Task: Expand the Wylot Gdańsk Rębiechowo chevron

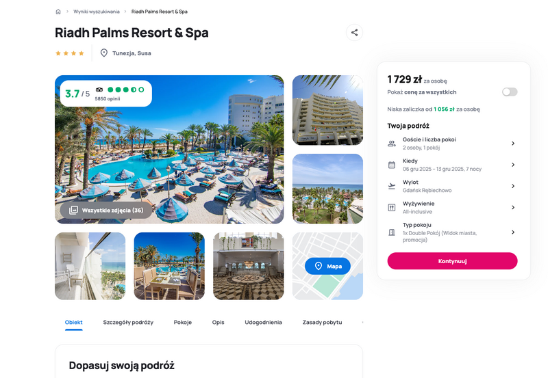Action: pos(513,186)
